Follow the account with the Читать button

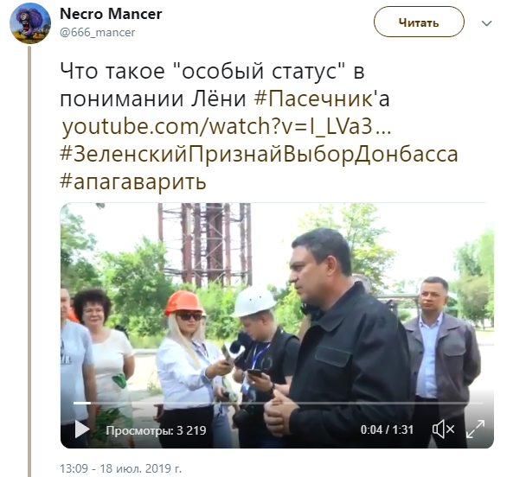point(419,22)
